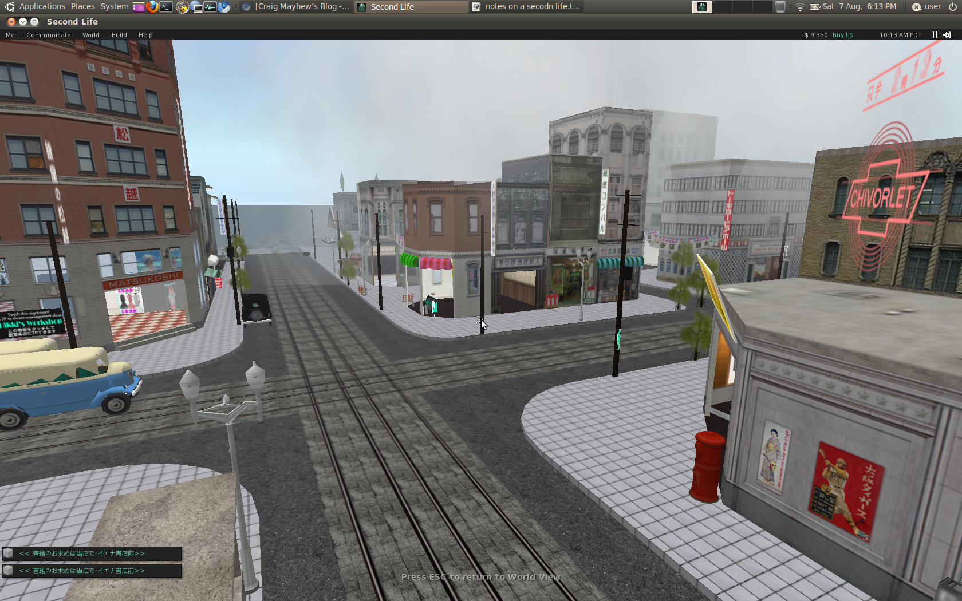Switch to the Craig Mayhew's Blog window

(296, 7)
